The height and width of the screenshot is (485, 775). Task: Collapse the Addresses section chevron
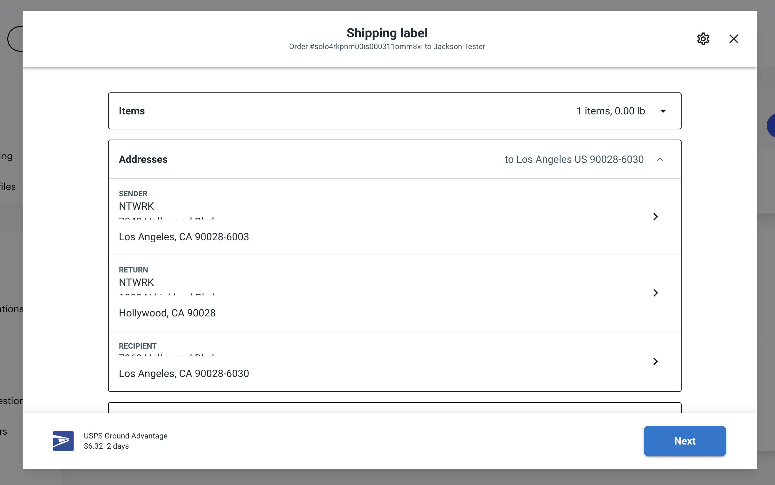coord(660,159)
